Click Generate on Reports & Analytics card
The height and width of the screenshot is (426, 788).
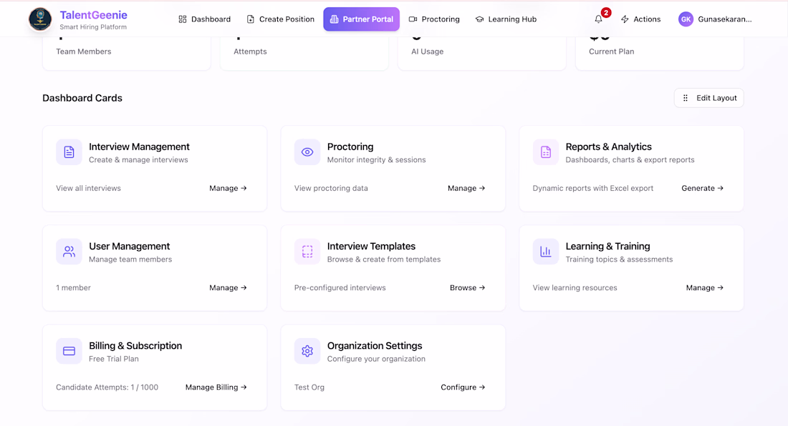(x=703, y=188)
